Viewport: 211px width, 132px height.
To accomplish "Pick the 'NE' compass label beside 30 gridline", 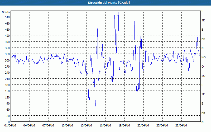I will tap(203, 113).
